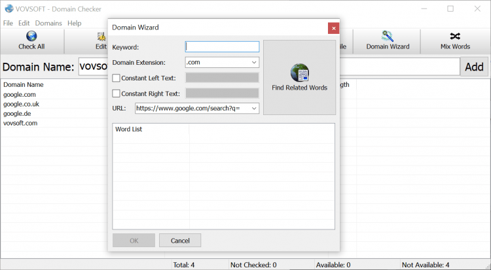Open the Edit menu

(x=24, y=23)
